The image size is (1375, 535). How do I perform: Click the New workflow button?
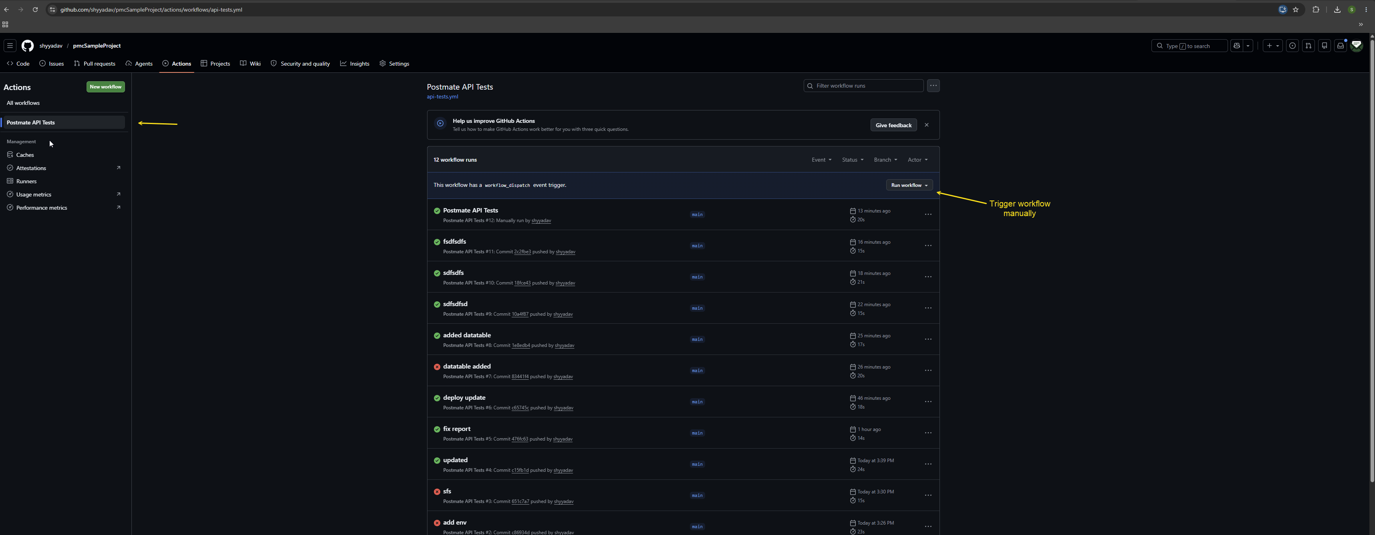pos(106,87)
